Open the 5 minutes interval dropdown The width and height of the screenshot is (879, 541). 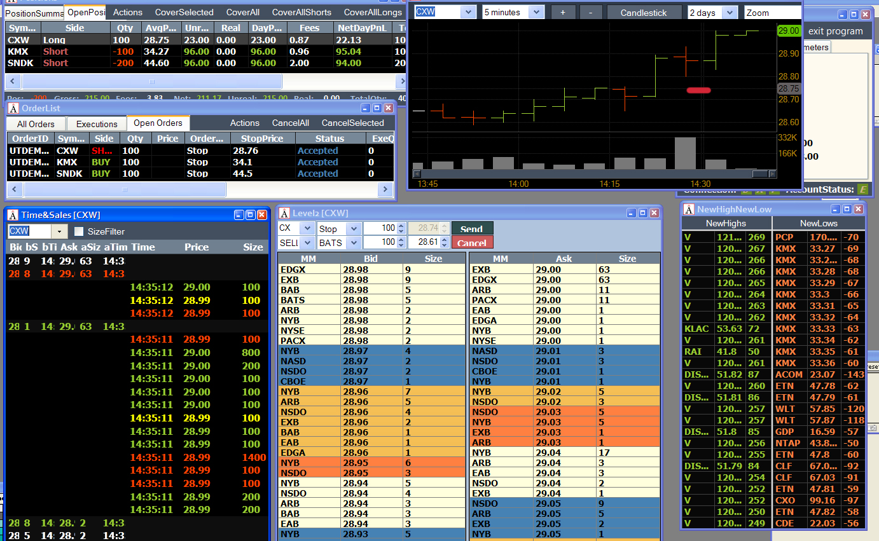(536, 12)
